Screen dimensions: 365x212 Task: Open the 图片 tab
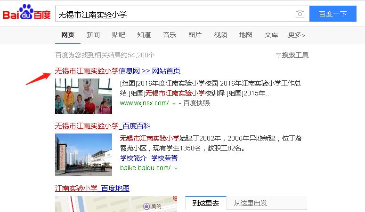pos(195,35)
